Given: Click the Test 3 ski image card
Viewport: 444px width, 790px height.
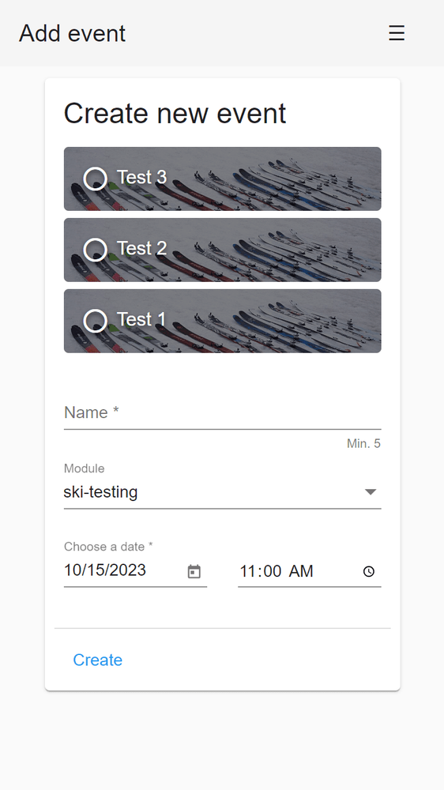Looking at the screenshot, I should [222, 179].
